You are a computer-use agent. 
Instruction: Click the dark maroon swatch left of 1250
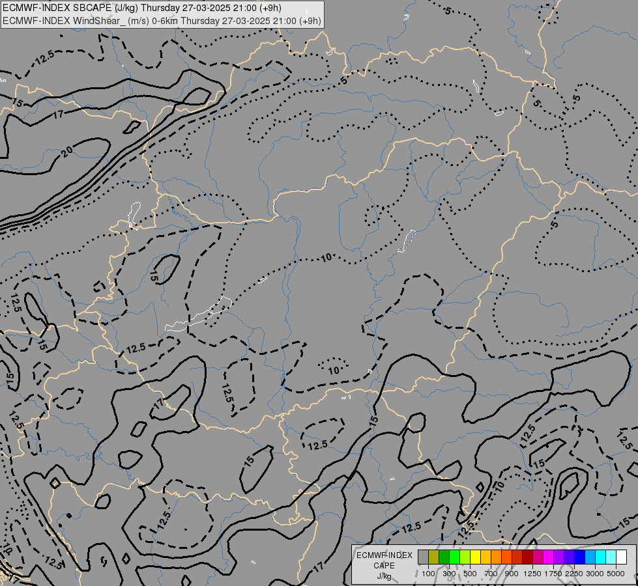pyautogui.click(x=527, y=557)
